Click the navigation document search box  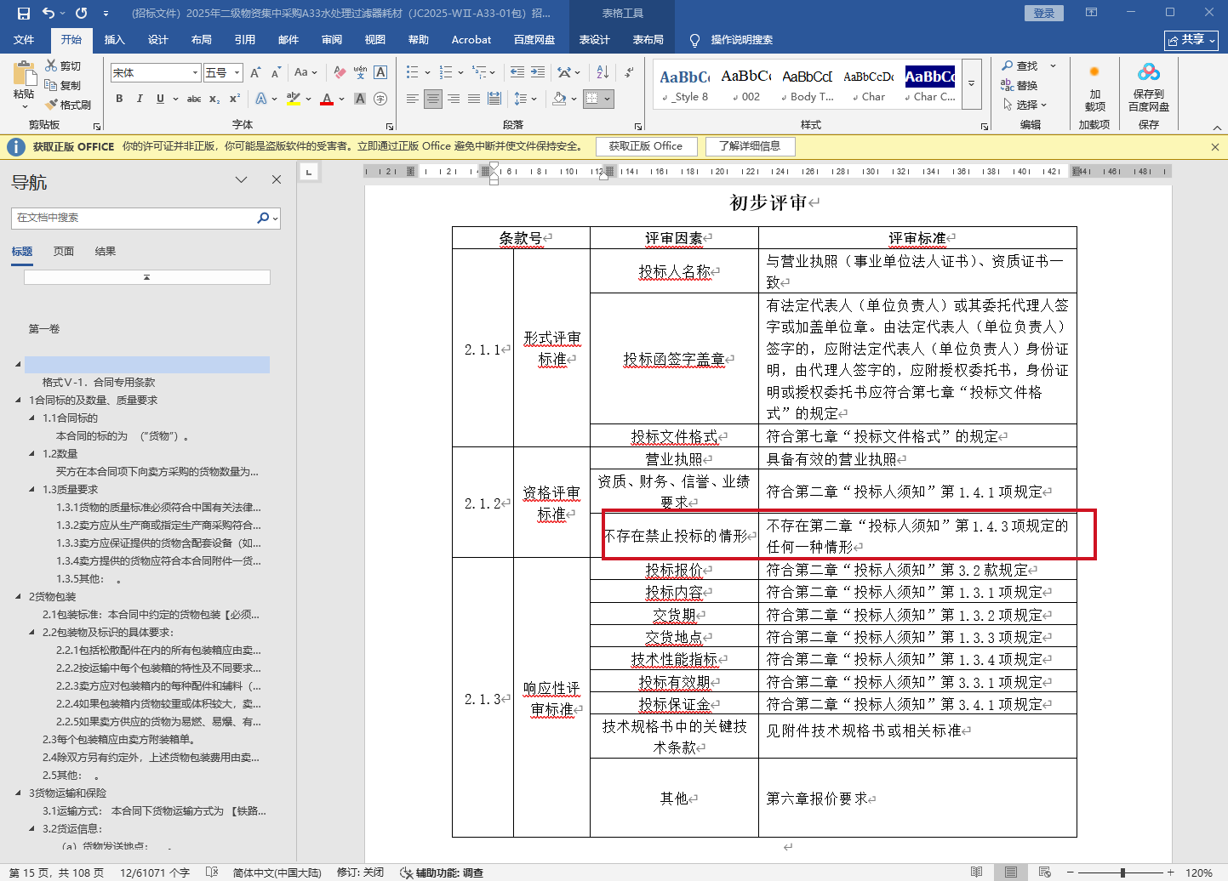134,218
